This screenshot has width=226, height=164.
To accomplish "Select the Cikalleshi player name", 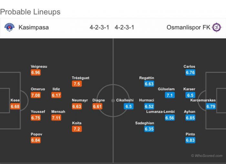I will (125, 100).
